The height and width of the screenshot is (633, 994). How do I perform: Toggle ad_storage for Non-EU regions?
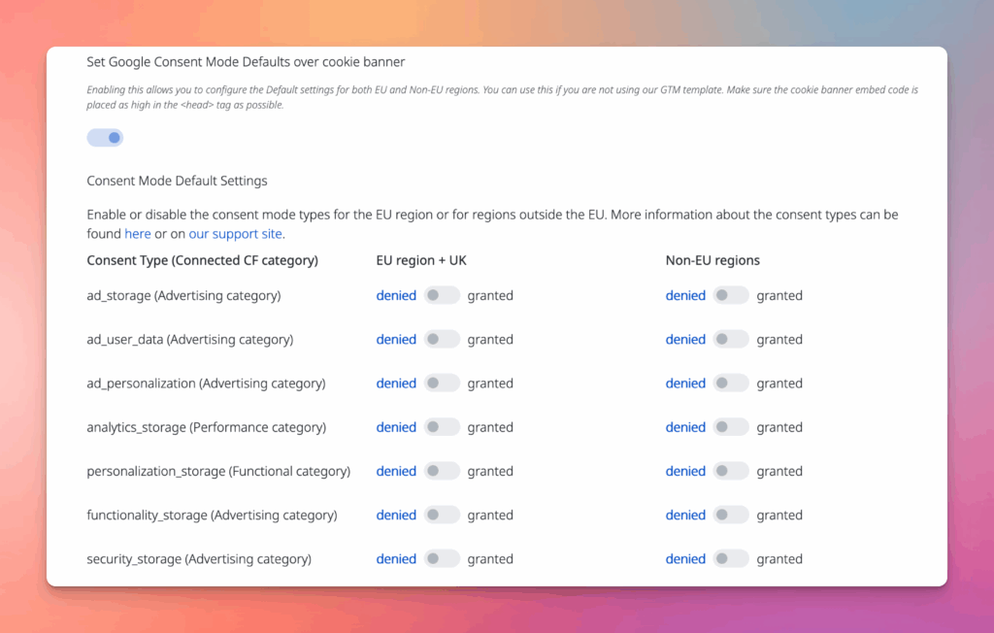point(731,295)
